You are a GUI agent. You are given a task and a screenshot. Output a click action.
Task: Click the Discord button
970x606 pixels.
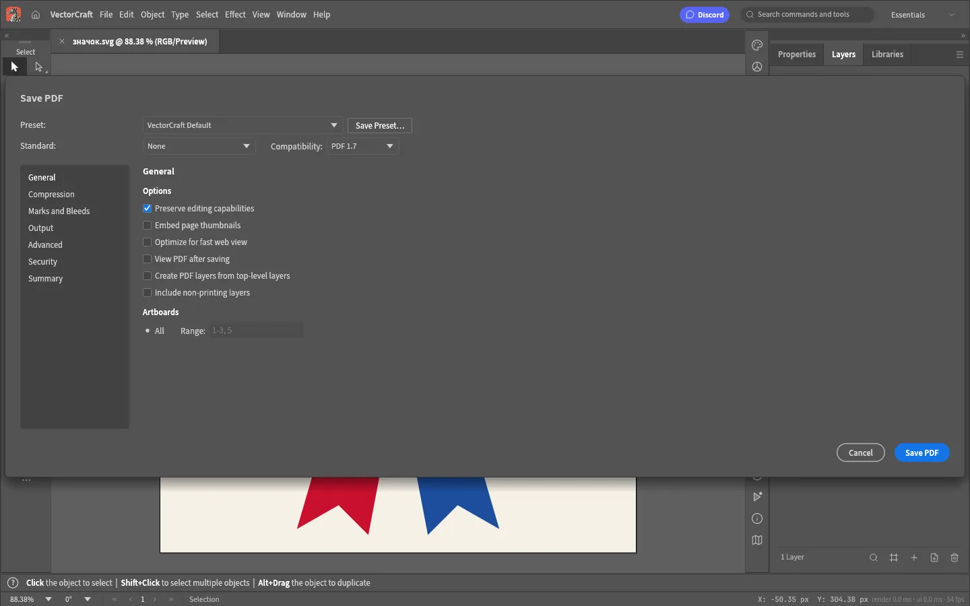pyautogui.click(x=705, y=15)
